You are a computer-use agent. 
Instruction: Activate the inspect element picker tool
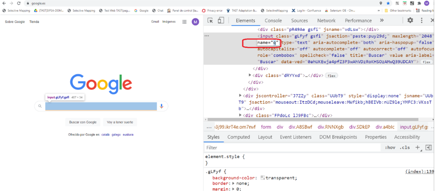click(210, 20)
